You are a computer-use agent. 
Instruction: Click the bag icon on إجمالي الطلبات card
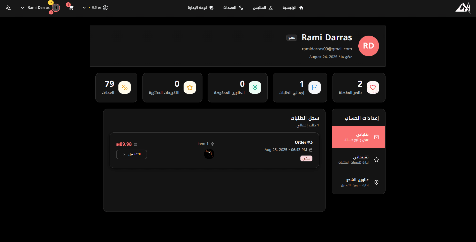pos(315,87)
